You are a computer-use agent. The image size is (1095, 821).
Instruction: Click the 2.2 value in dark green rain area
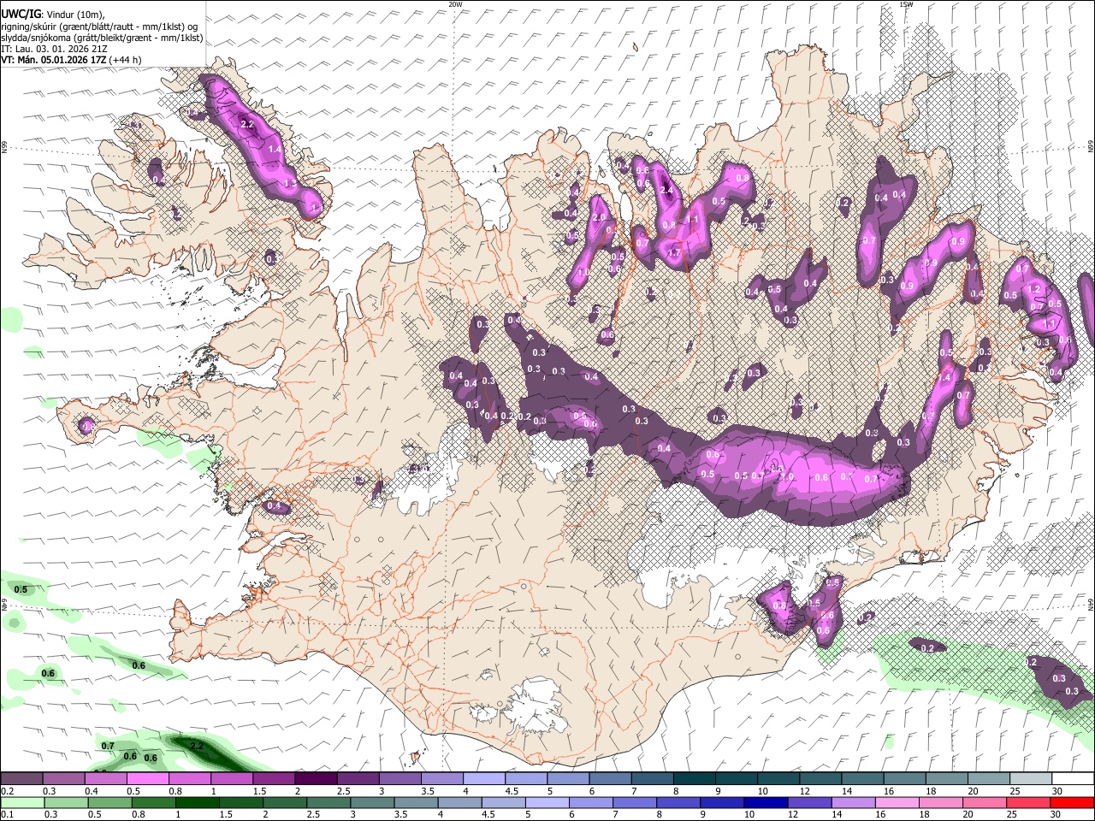[197, 746]
